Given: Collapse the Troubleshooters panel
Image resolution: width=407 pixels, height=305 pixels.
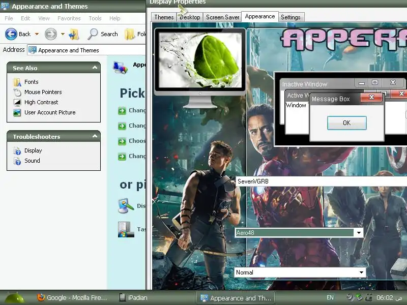Looking at the screenshot, I should [x=95, y=136].
